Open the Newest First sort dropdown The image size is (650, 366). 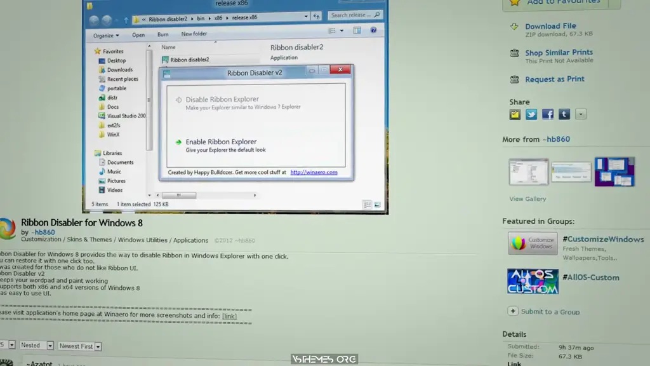point(79,346)
